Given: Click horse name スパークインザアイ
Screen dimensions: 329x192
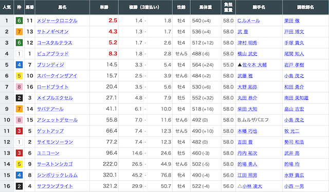Looking at the screenshot, I should [57, 76].
